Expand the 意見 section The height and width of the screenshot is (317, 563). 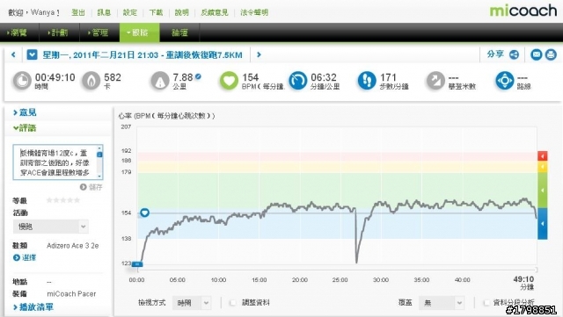click(25, 112)
